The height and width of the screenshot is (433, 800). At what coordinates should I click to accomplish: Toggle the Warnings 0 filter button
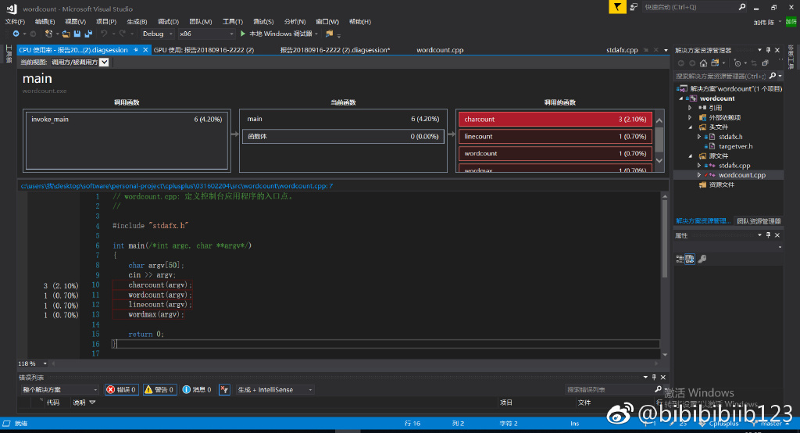[159, 389]
